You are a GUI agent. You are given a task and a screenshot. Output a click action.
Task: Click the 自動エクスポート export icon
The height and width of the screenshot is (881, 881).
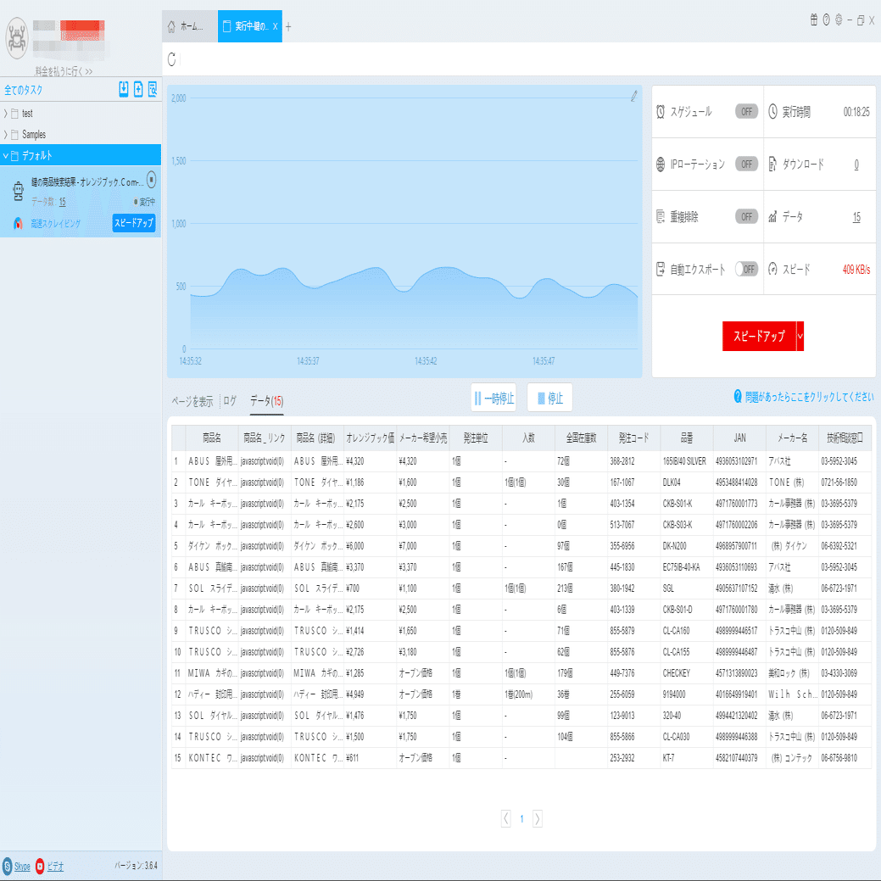click(x=661, y=269)
